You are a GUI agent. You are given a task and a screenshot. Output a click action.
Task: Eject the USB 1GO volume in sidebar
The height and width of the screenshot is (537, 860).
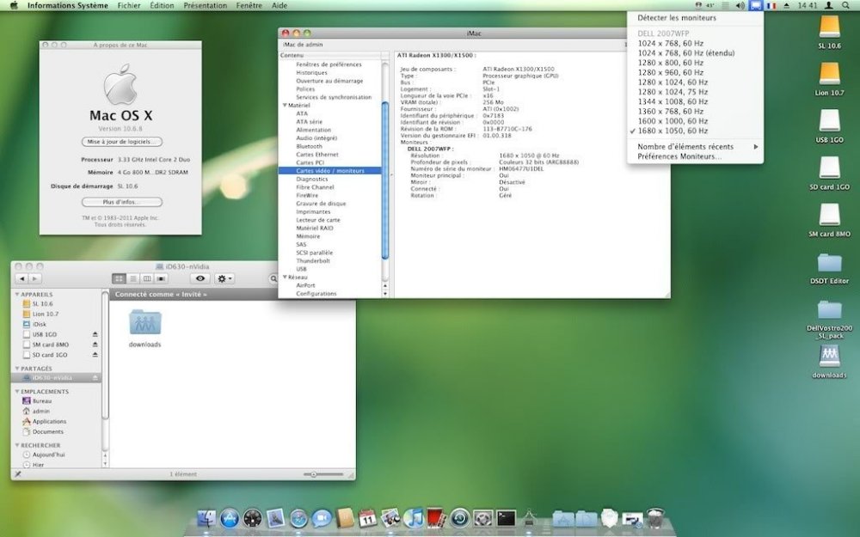pyautogui.click(x=95, y=334)
